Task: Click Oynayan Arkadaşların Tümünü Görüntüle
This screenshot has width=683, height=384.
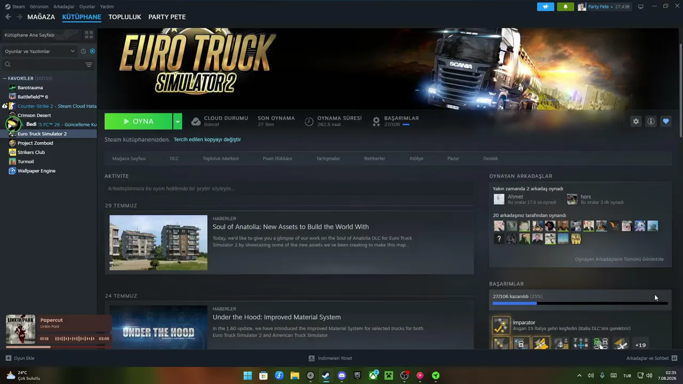Action: [620, 259]
